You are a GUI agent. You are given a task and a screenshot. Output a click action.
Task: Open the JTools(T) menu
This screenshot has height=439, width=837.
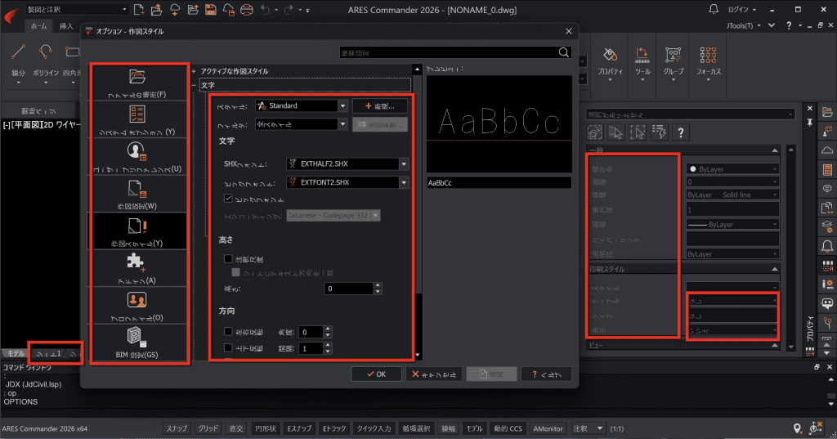[743, 25]
